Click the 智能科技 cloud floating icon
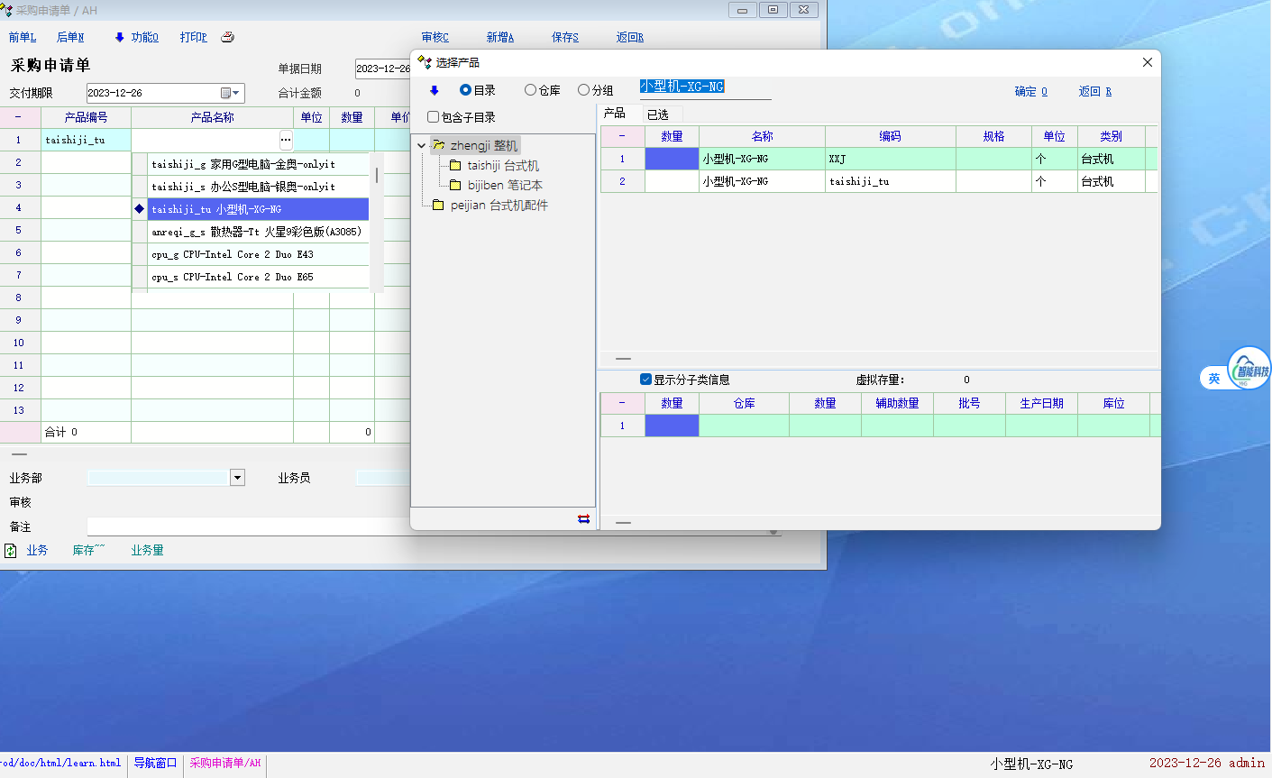 [x=1250, y=369]
